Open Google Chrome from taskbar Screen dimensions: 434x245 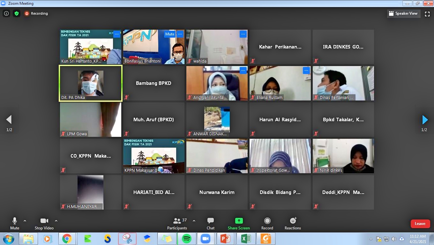67,239
